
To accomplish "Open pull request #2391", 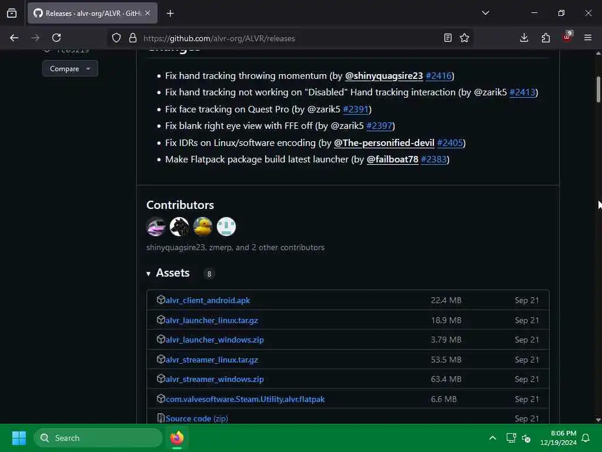I will 356,109.
